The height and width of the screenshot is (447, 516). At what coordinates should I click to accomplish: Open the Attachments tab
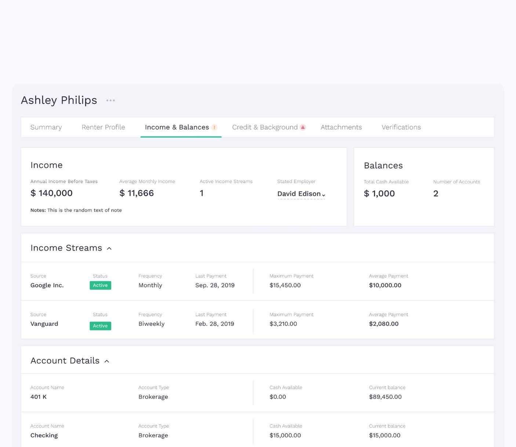(341, 127)
